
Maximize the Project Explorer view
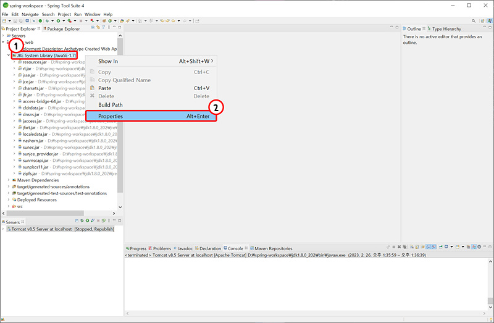pyautogui.click(x=120, y=27)
